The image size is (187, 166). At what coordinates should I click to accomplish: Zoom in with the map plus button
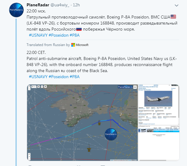tap(29, 86)
